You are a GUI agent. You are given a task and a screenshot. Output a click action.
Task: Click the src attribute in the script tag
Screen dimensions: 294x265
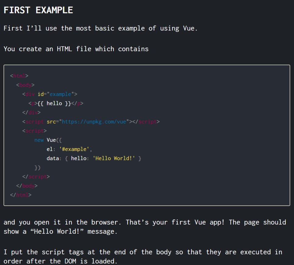click(51, 122)
